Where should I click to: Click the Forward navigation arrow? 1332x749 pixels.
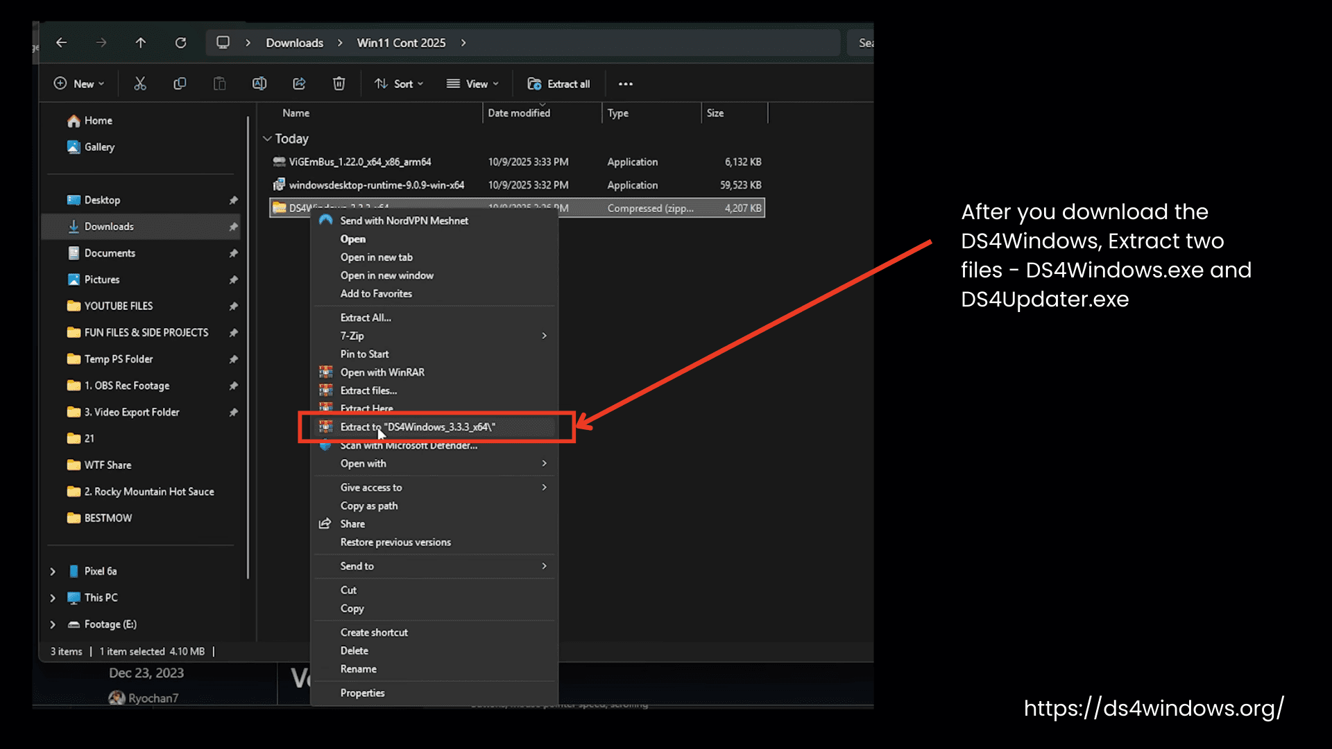pos(101,43)
